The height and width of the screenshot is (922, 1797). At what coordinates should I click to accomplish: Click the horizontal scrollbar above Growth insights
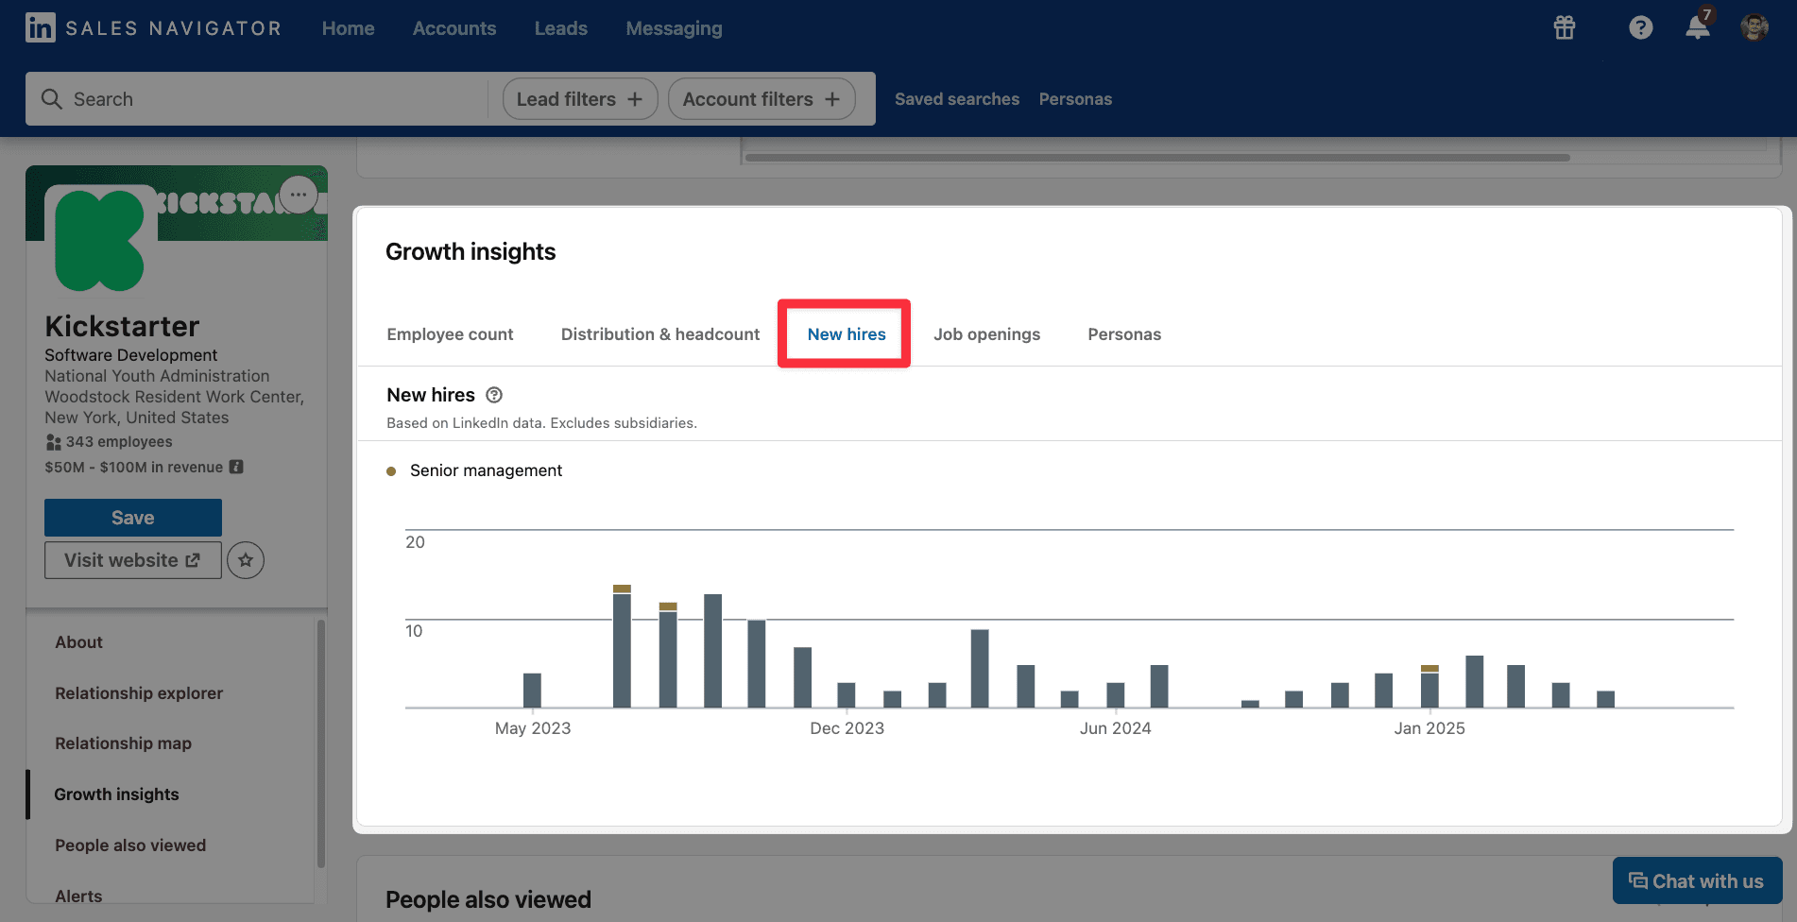point(1157,158)
